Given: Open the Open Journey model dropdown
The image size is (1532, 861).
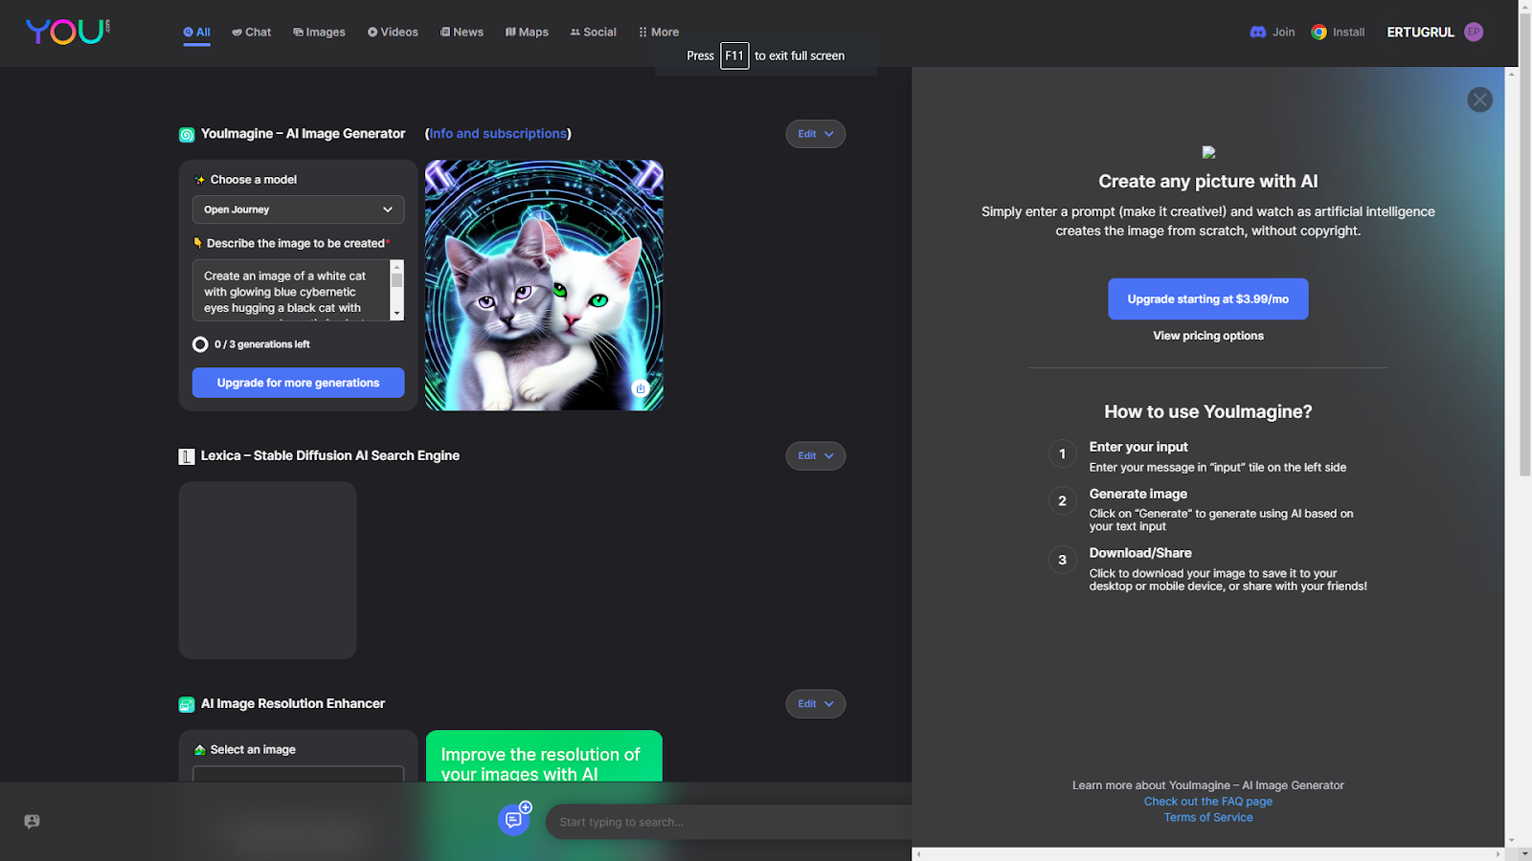Looking at the screenshot, I should click(x=299, y=210).
